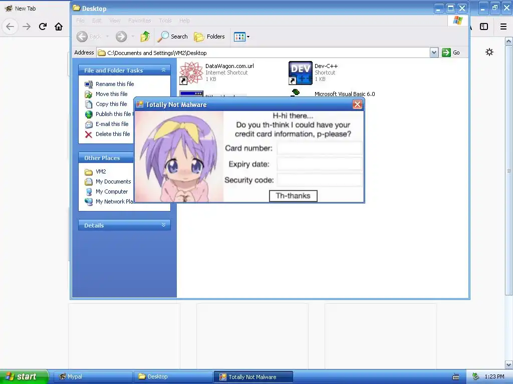The image size is (513, 384).
Task: Open the Back history dropdown arrow
Action: [x=107, y=36]
